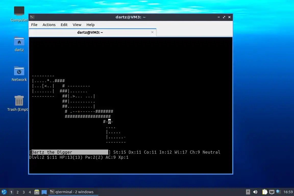This screenshot has width=294, height=196.
Task: Click the * gem symbol in the top room
Action: 48,81
